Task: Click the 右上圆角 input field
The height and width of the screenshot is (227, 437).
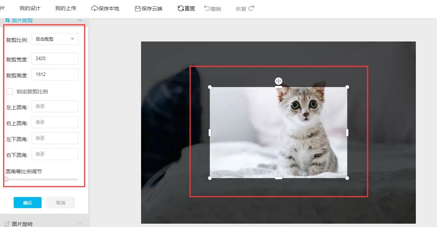Action: click(x=55, y=122)
